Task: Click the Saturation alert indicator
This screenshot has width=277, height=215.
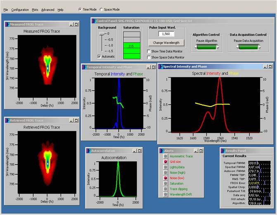Action: pos(166,184)
